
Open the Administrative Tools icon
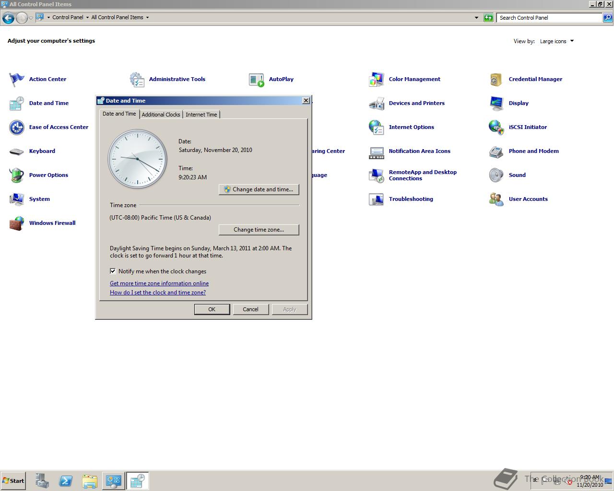137,79
